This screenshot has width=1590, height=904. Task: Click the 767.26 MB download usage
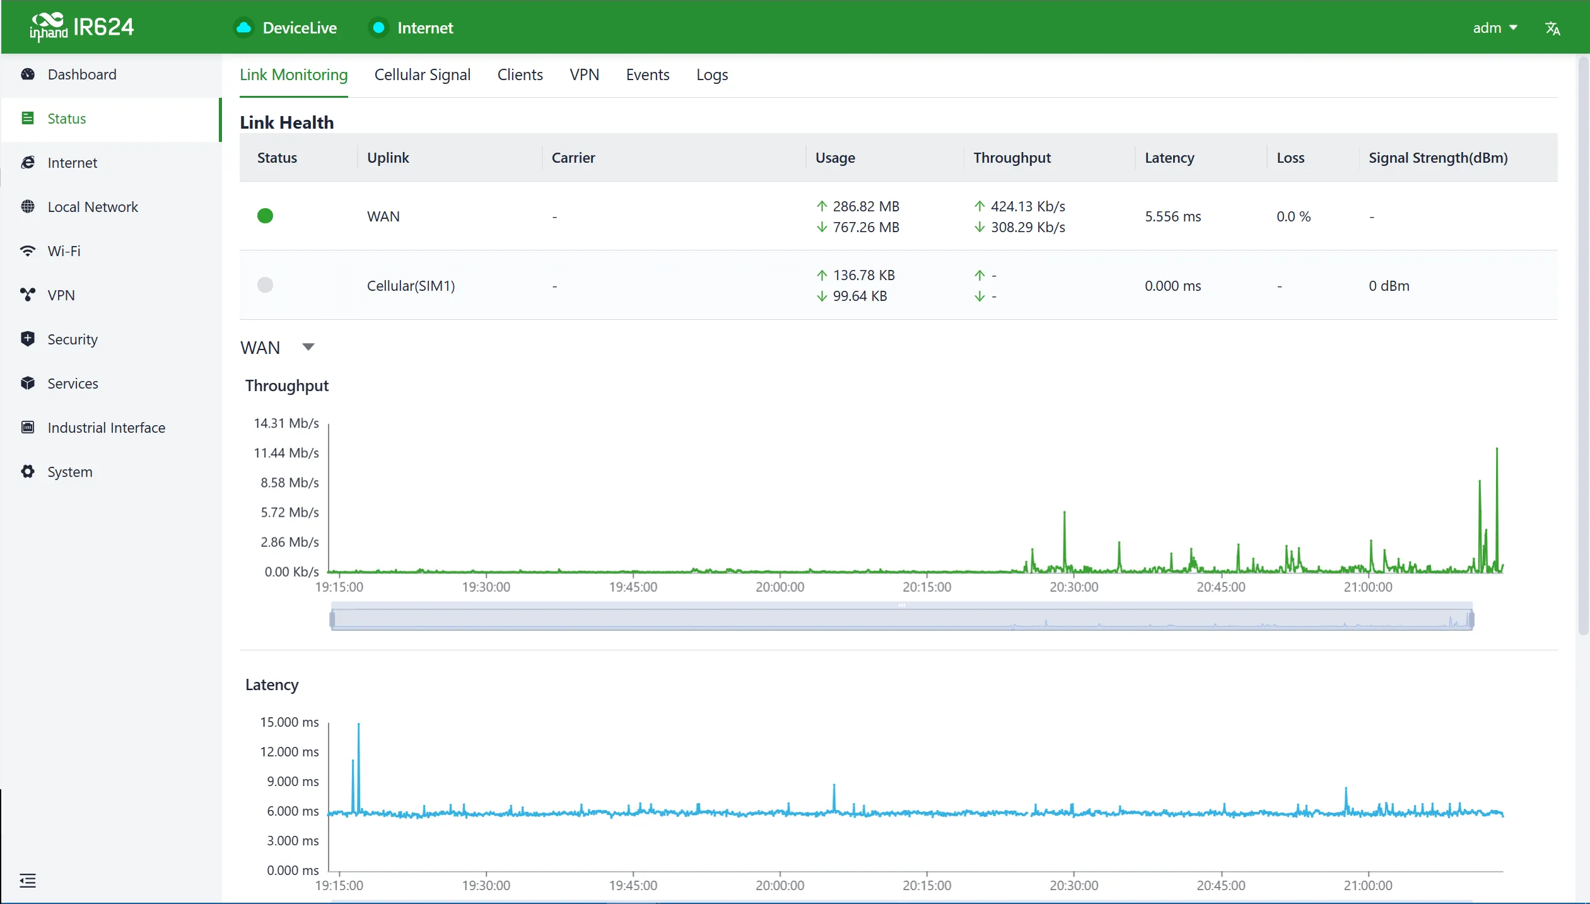pyautogui.click(x=866, y=227)
